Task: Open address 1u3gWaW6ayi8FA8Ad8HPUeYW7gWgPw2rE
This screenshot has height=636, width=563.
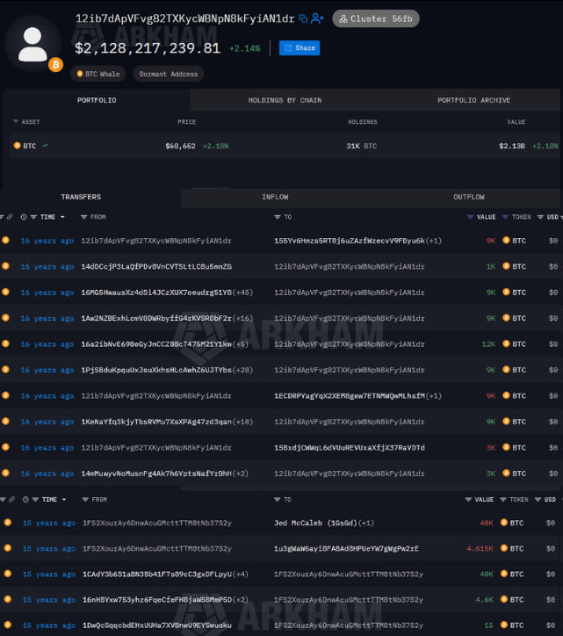Action: 346,548
